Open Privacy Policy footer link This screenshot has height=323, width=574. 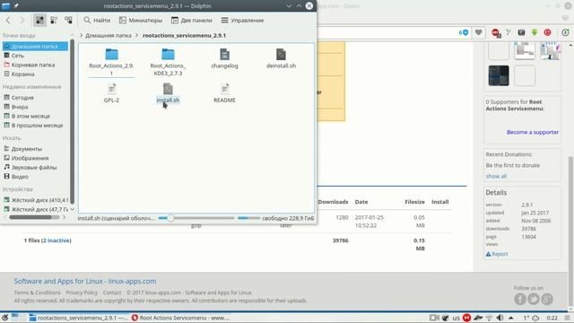tap(82, 292)
